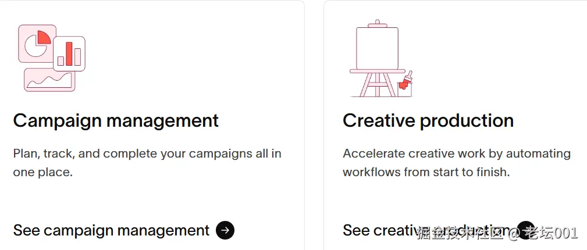Image resolution: width=587 pixels, height=250 pixels.
Task: Click the arrow icon beside See campaign management
Action: point(225,230)
